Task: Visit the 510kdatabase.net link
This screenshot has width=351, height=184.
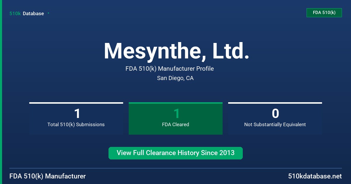Action: click(x=315, y=176)
